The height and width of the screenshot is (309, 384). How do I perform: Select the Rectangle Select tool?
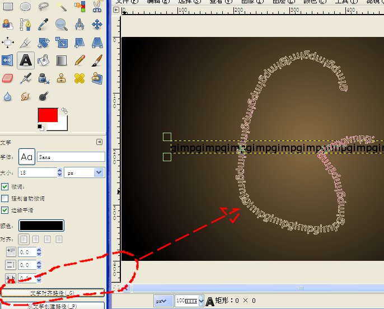(8, 6)
